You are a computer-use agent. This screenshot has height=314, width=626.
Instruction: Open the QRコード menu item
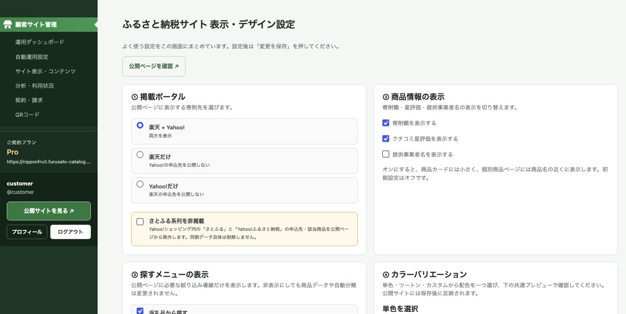[27, 114]
